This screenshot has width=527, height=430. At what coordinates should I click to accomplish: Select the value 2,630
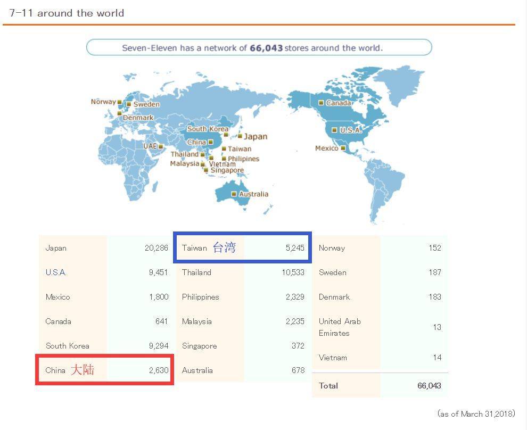click(159, 370)
